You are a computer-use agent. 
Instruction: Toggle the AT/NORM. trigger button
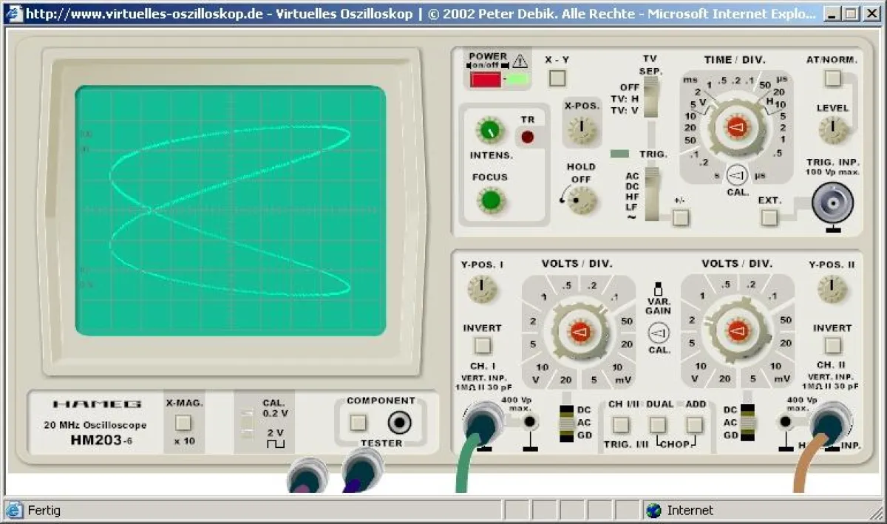[833, 78]
